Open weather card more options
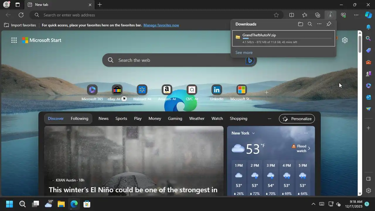The width and height of the screenshot is (375, 211). click(306, 133)
